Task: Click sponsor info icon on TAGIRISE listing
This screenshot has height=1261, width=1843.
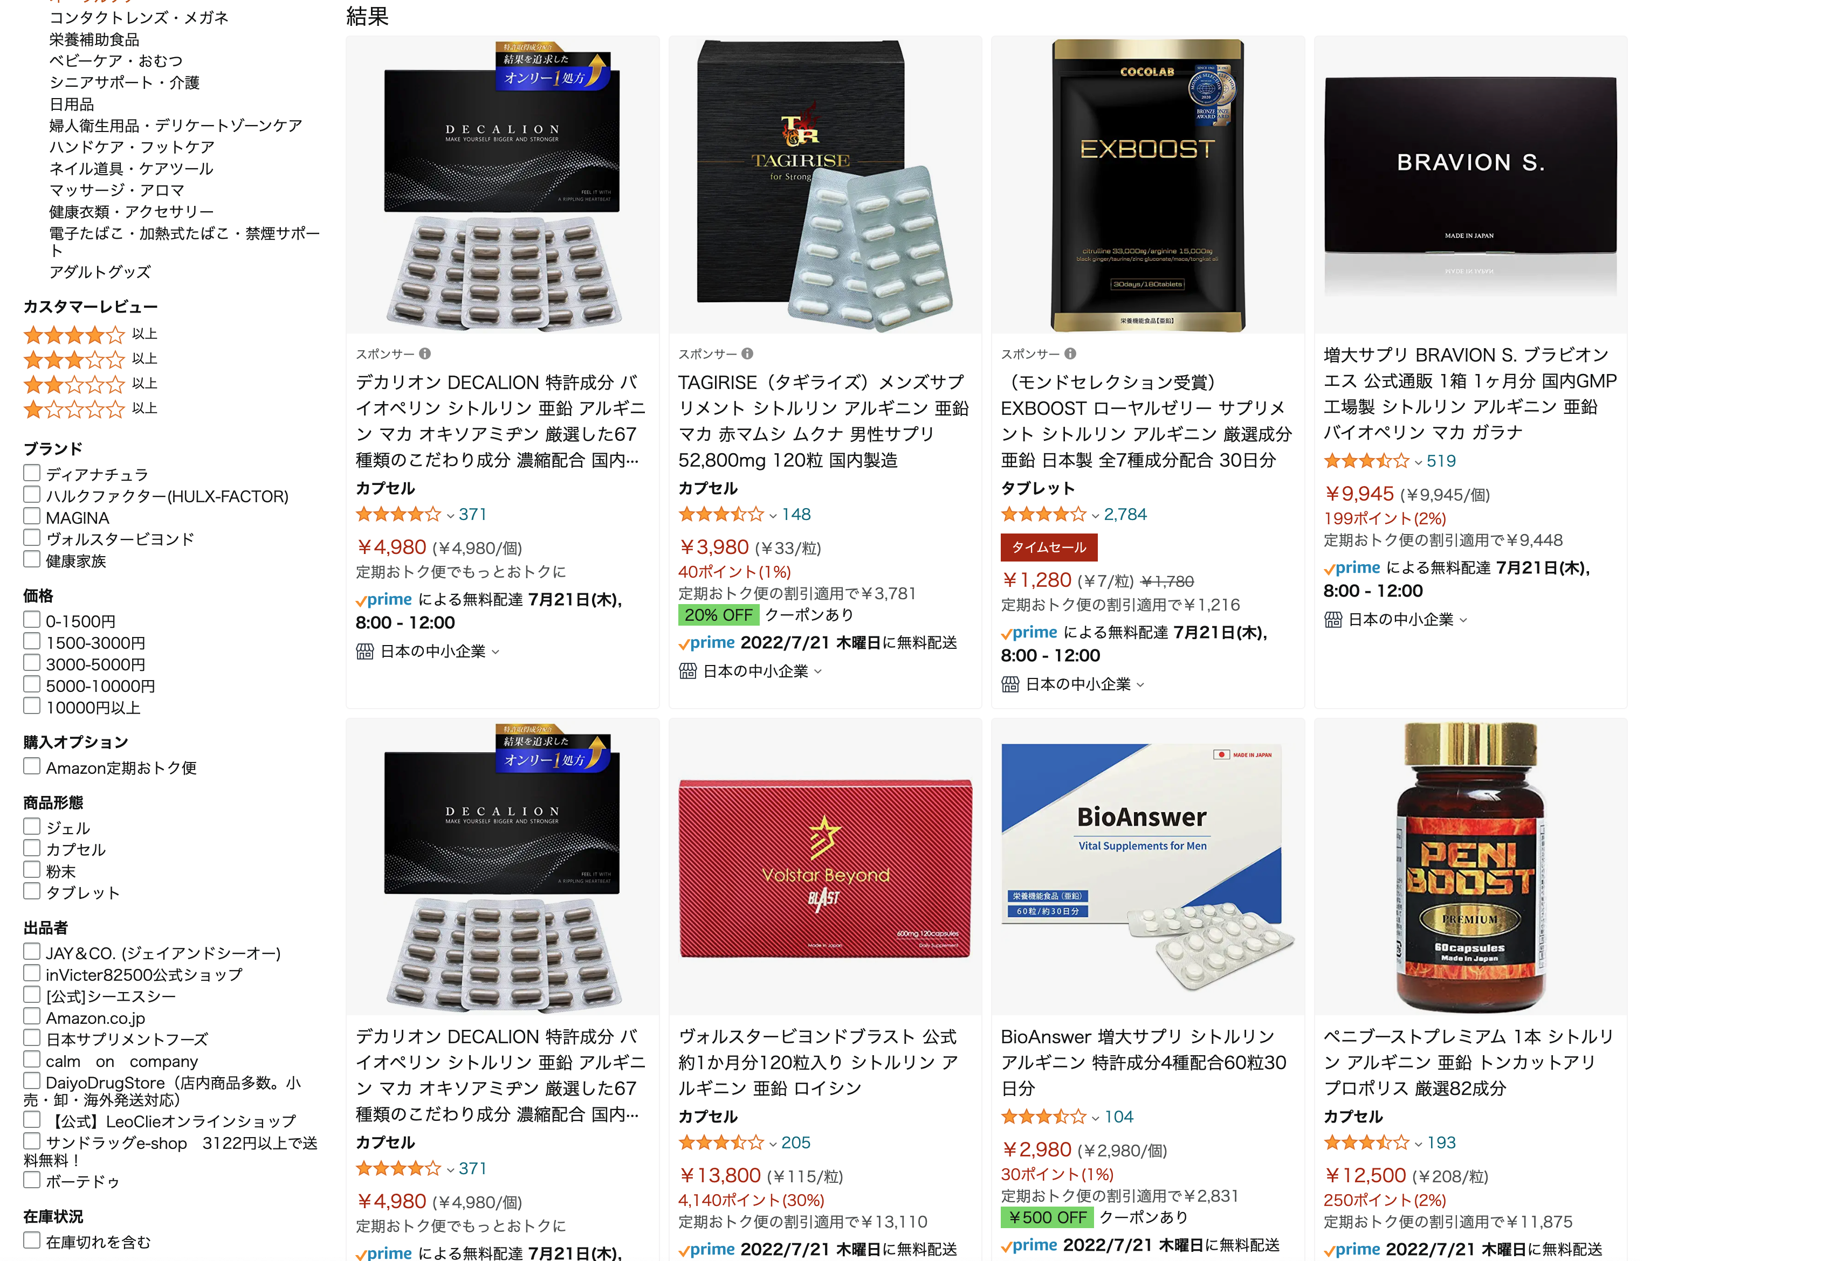Action: (747, 354)
